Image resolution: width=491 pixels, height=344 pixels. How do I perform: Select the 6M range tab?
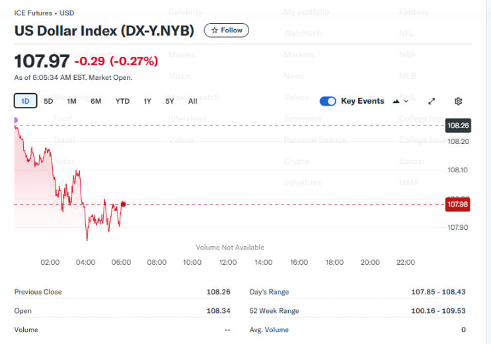pyautogui.click(x=96, y=101)
